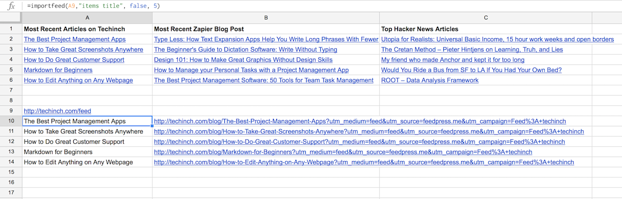Open 'How to Take Great Screenshots Anywhere' link in row 3
The width and height of the screenshot is (622, 199).
click(x=84, y=50)
